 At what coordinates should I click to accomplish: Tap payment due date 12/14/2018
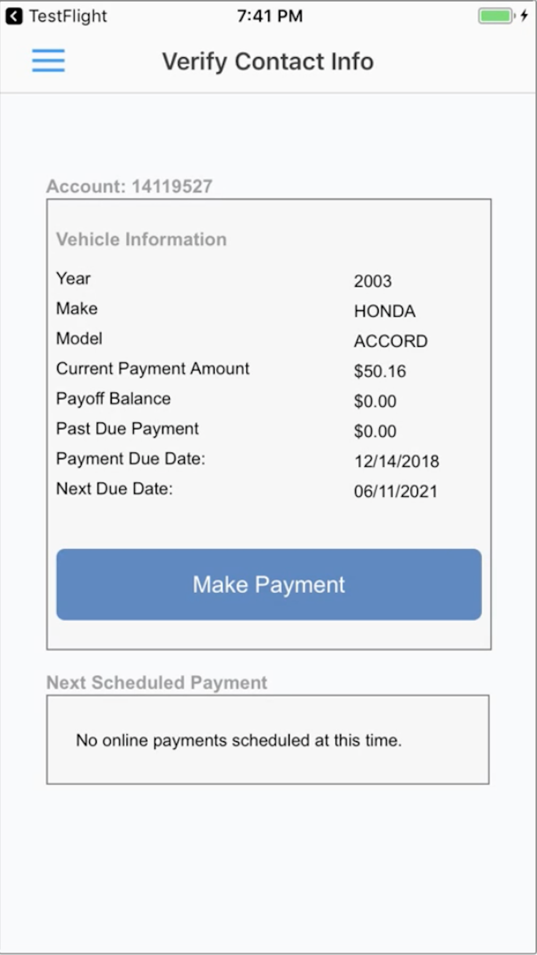click(396, 461)
